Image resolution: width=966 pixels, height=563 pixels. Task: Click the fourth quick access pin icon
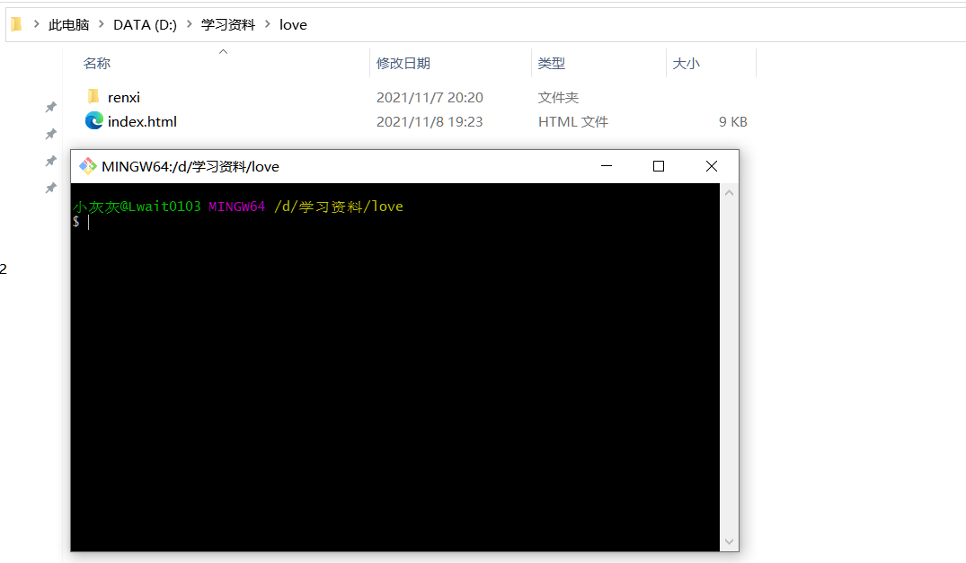(x=51, y=188)
